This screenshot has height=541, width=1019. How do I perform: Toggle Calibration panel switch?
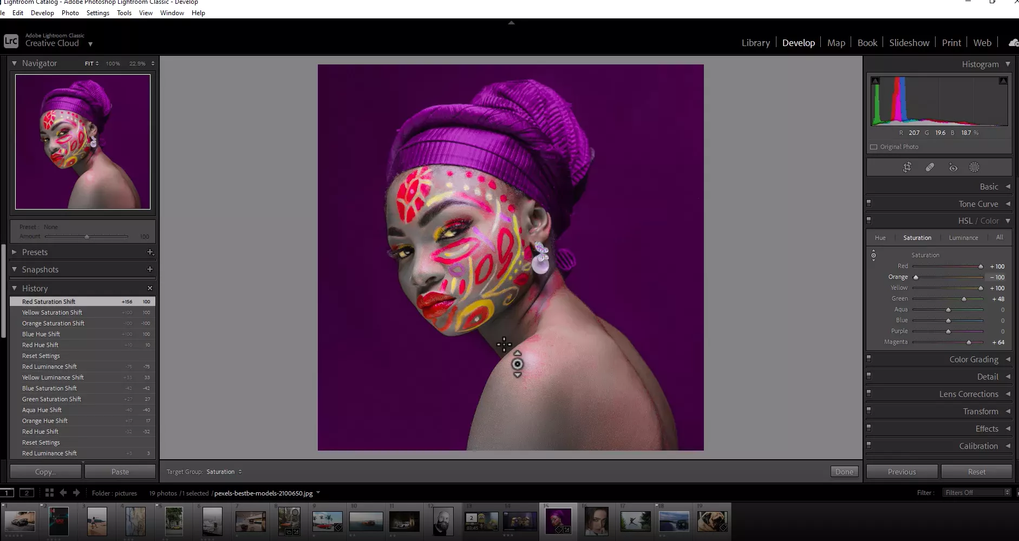[869, 445]
